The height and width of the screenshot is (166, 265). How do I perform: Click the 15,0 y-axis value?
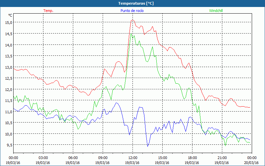9,22
